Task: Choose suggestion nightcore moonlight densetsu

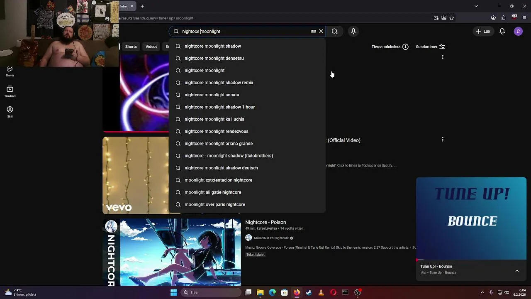Action: pos(247,58)
